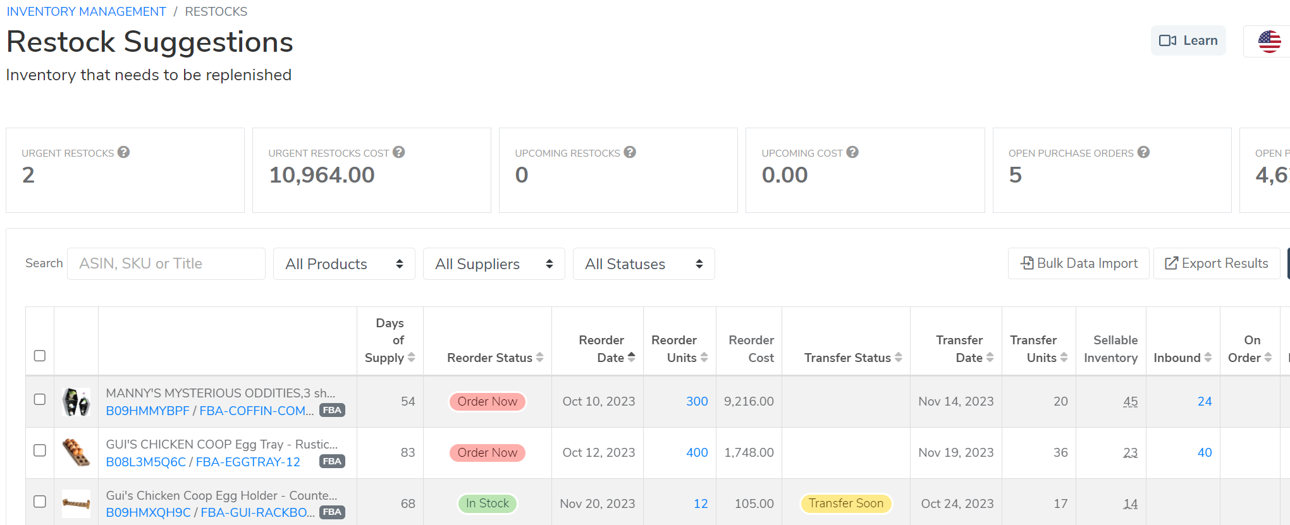Open Open Purchase Orders help icon
The height and width of the screenshot is (525, 1290).
pos(1143,152)
